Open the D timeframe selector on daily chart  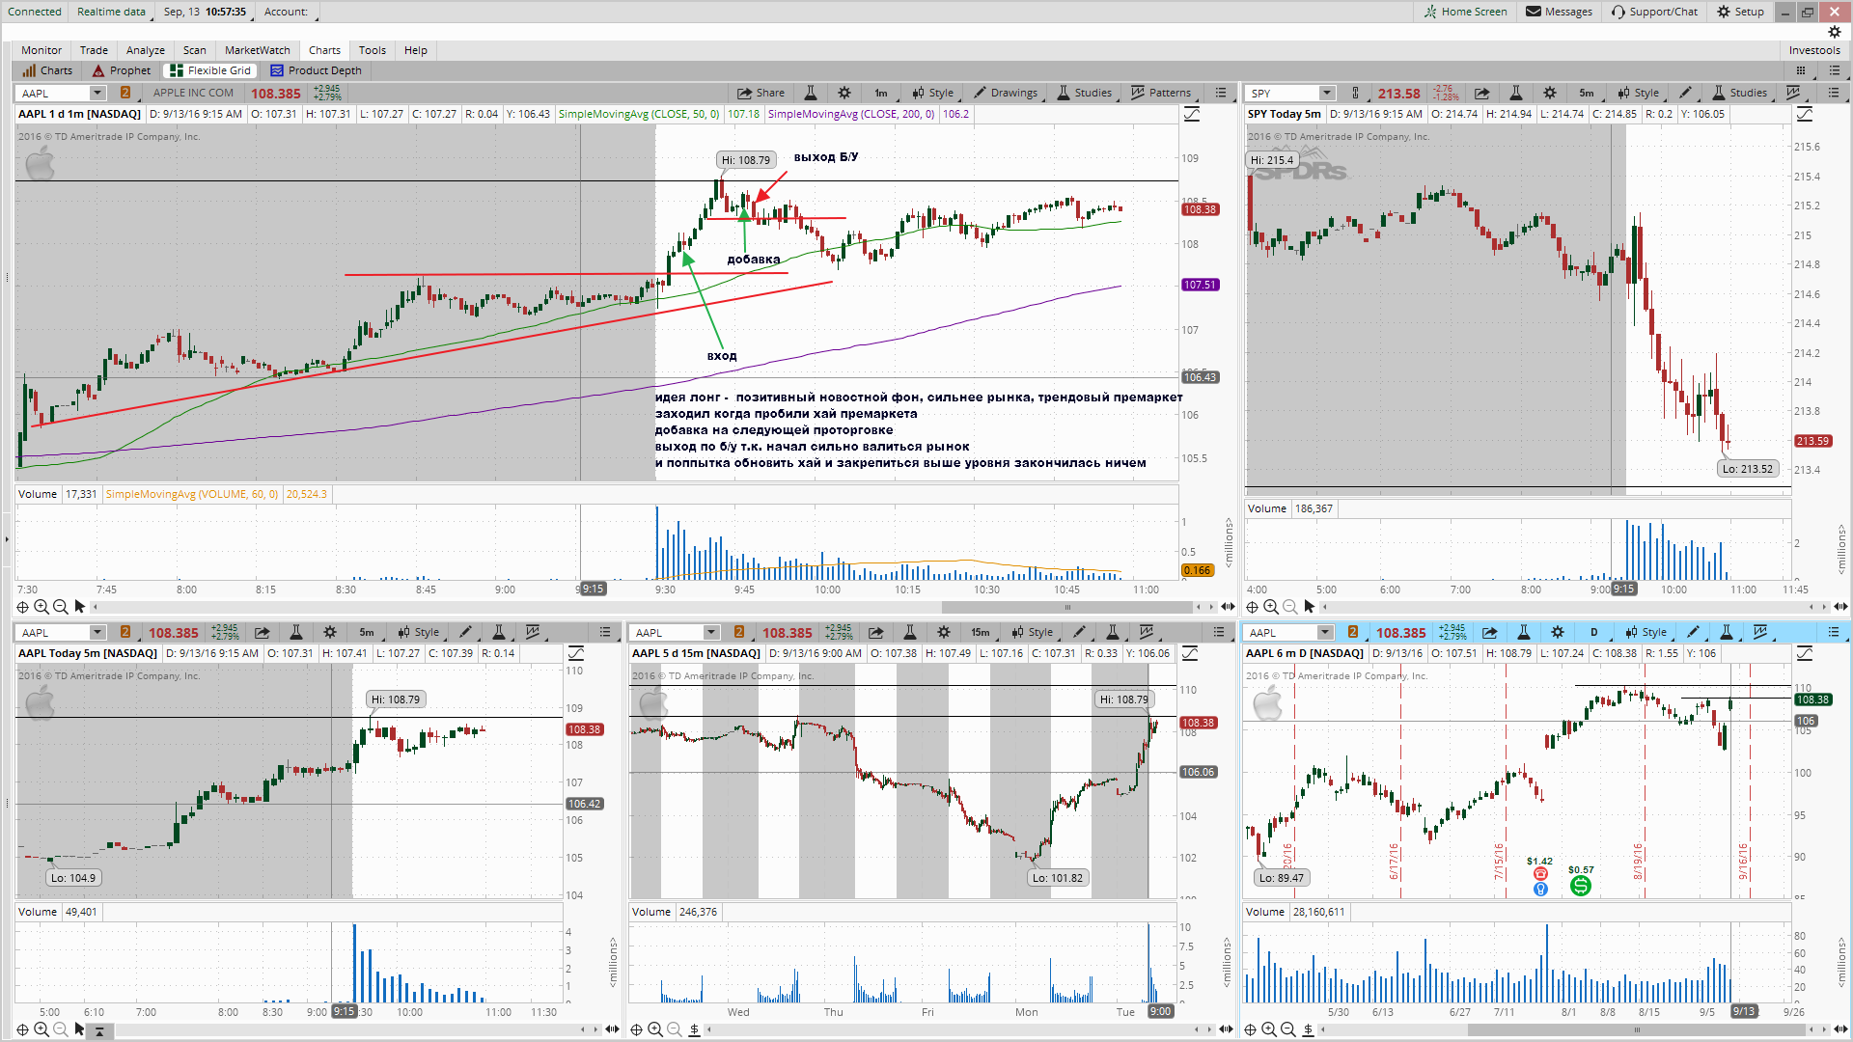tap(1593, 632)
